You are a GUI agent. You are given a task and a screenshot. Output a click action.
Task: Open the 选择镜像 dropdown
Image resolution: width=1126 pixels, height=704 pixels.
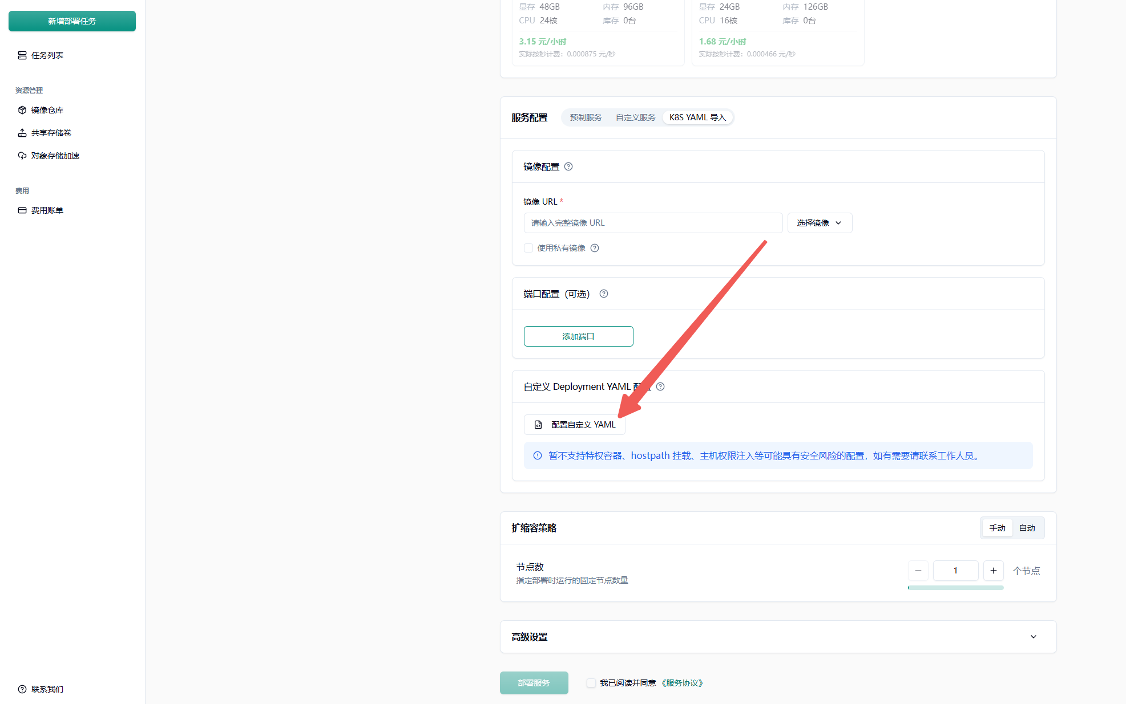820,223
